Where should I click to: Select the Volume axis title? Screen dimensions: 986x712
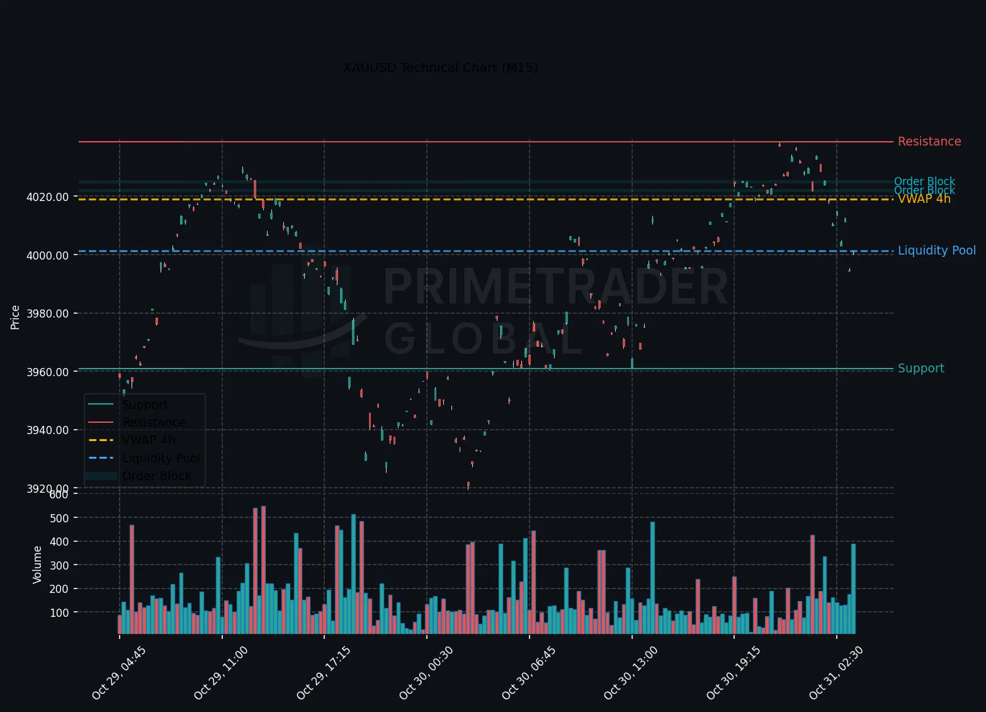[37, 565]
